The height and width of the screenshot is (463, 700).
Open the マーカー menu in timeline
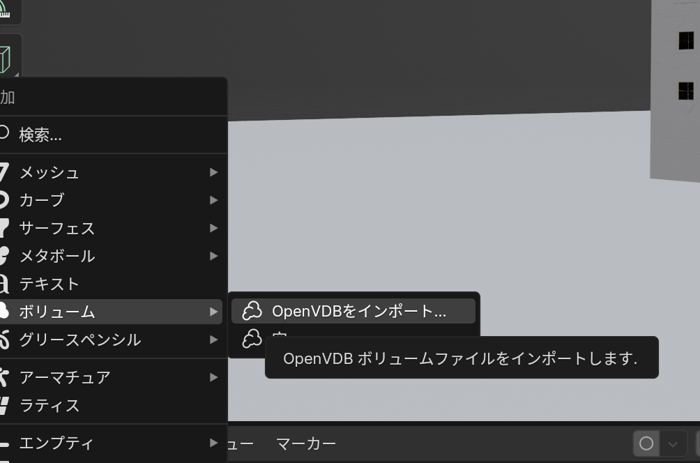[306, 443]
